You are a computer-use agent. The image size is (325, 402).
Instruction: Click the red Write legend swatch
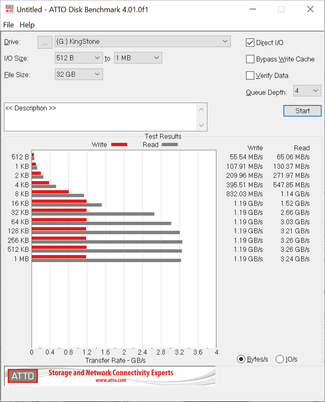[119, 144]
